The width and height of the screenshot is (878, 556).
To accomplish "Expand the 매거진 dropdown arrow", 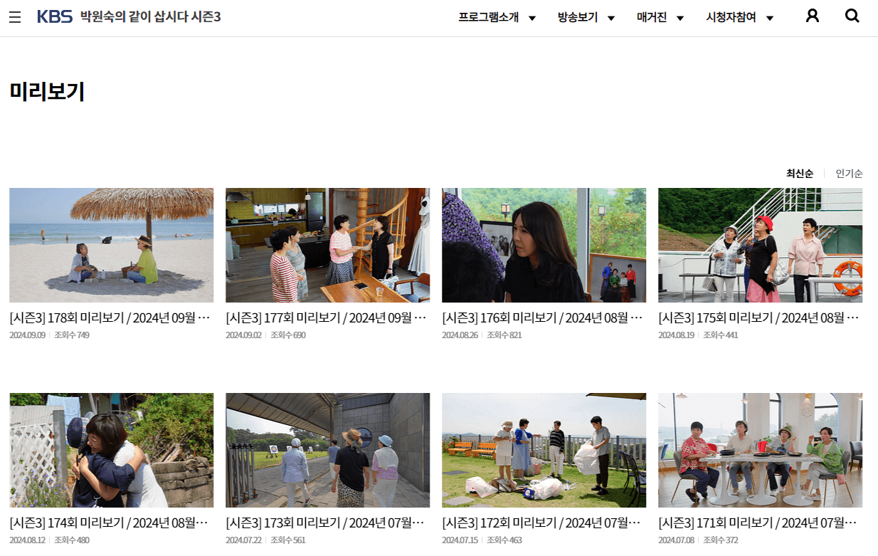I will coord(680,19).
